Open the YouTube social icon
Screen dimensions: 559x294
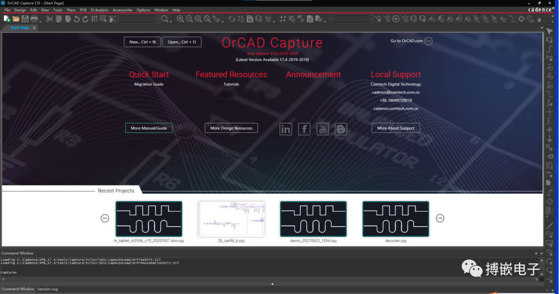(x=322, y=129)
